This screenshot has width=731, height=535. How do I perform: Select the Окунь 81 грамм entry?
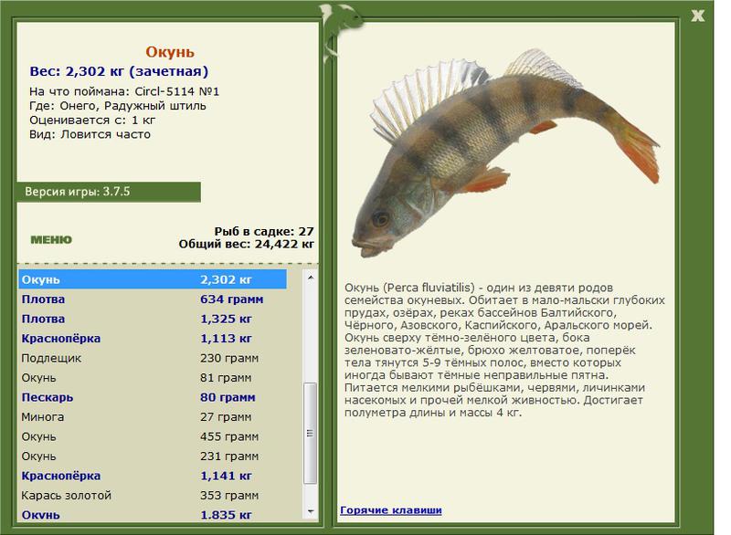(153, 377)
